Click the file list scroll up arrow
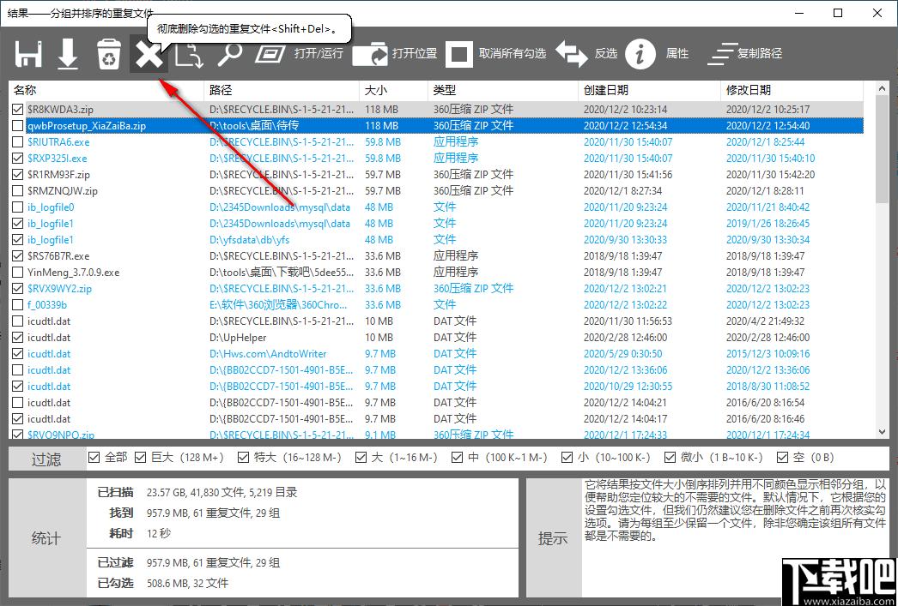This screenshot has height=606, width=898. [882, 88]
